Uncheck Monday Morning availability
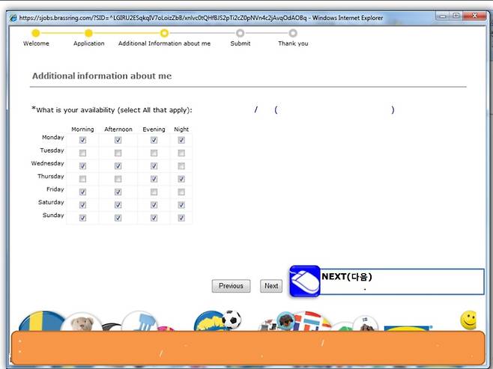 [82, 140]
